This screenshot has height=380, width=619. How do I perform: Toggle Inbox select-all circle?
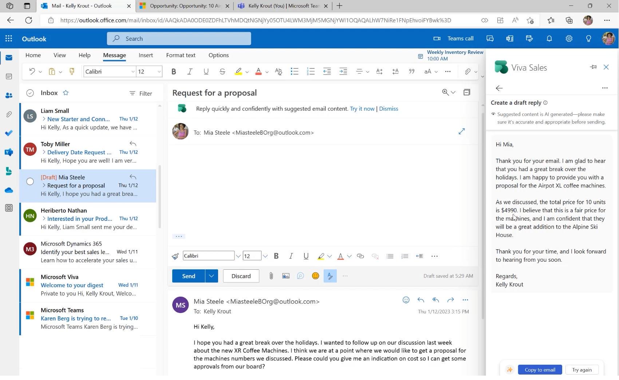pos(30,93)
